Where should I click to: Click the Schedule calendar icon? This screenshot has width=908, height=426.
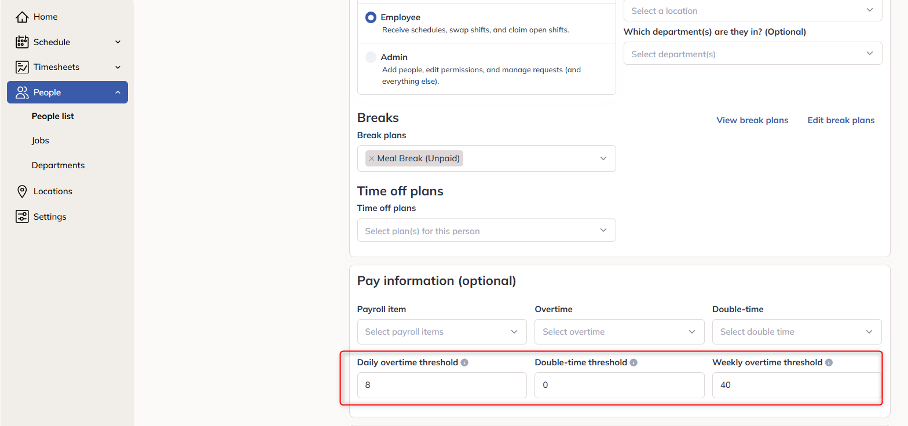pos(22,42)
